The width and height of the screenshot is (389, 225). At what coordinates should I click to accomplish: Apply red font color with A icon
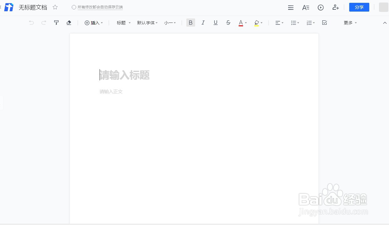coord(241,23)
